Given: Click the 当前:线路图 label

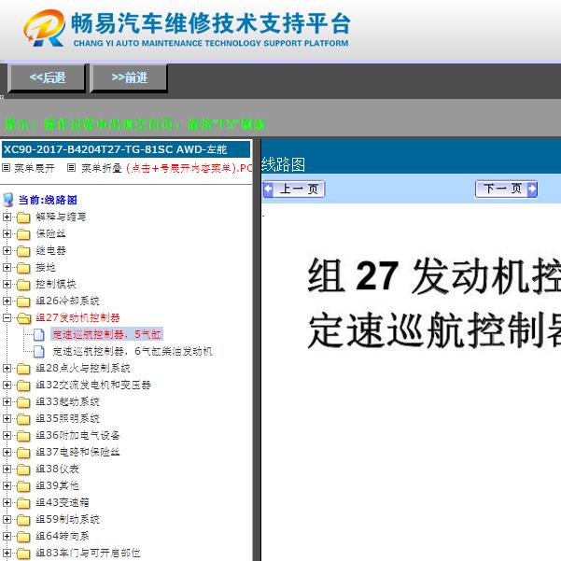Looking at the screenshot, I should pos(48,200).
